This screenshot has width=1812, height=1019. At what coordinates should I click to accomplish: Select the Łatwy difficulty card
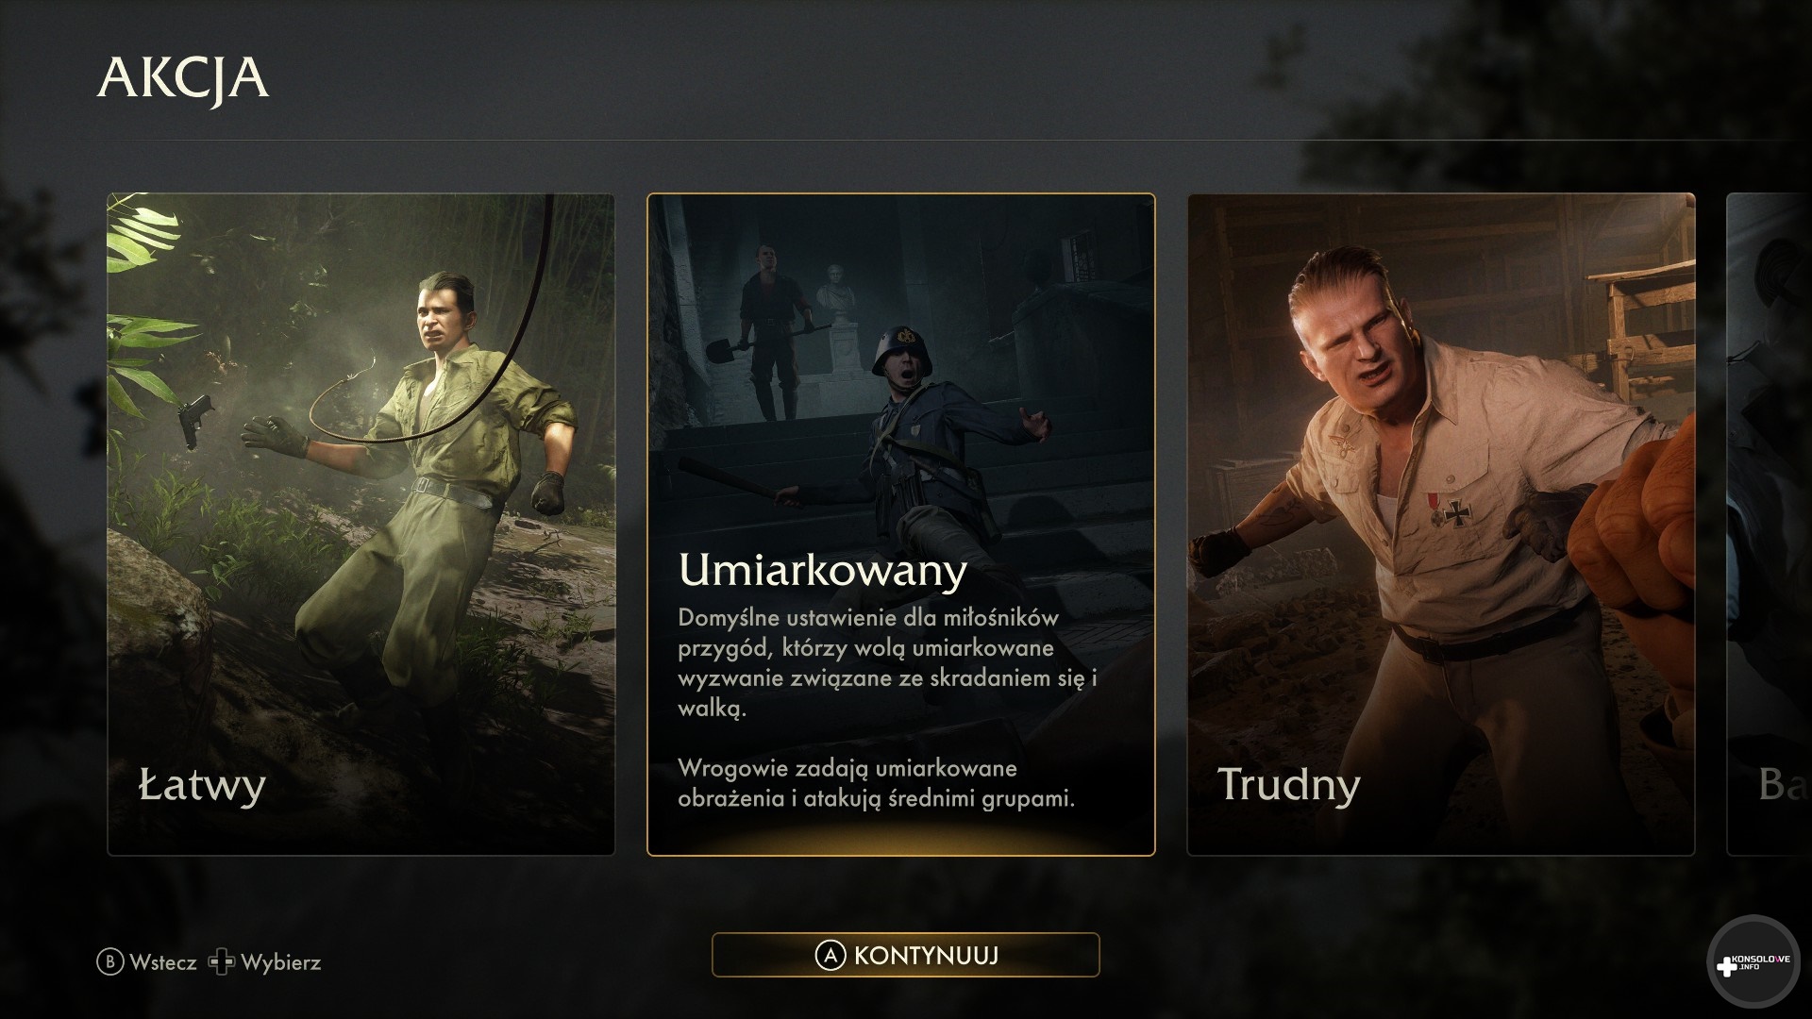[361, 525]
